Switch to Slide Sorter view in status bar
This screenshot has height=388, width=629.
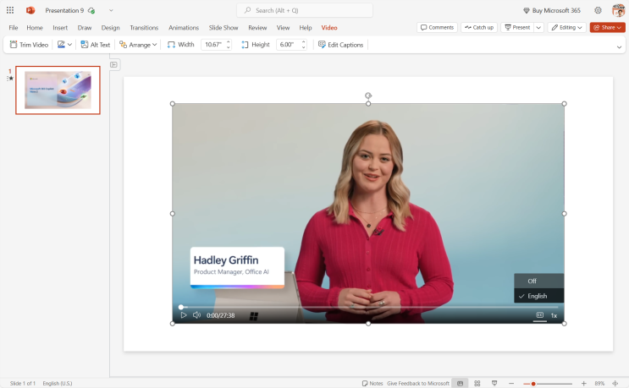coord(477,383)
